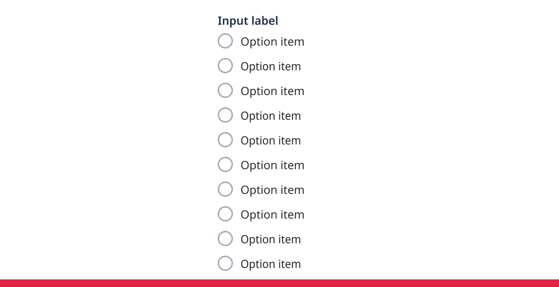The width and height of the screenshot is (559, 287).
Task: Click the ninth 'Option item' text label
Action: (x=270, y=239)
